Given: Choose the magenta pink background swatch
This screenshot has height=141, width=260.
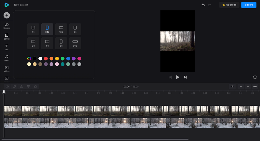Looking at the screenshot, I should click(79, 59).
